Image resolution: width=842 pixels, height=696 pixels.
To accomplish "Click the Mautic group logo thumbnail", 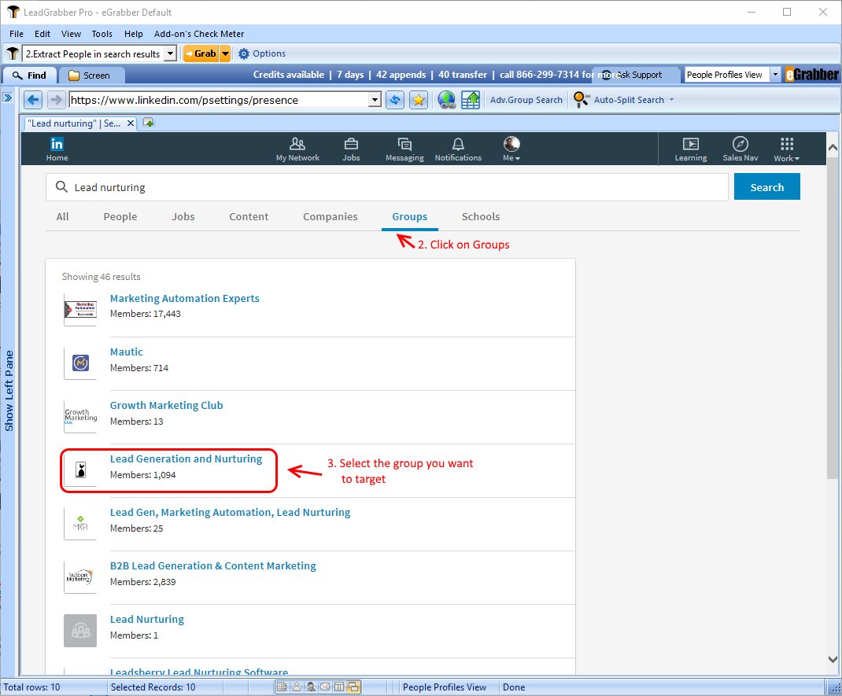I will (x=80, y=363).
